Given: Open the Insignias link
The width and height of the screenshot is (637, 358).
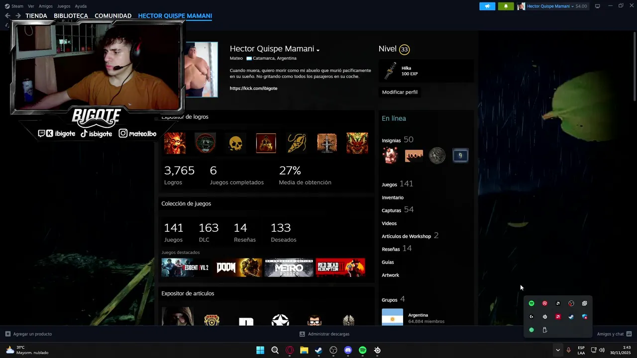Looking at the screenshot, I should (x=391, y=141).
